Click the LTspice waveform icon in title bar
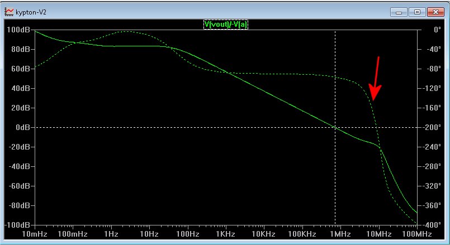 [9, 12]
